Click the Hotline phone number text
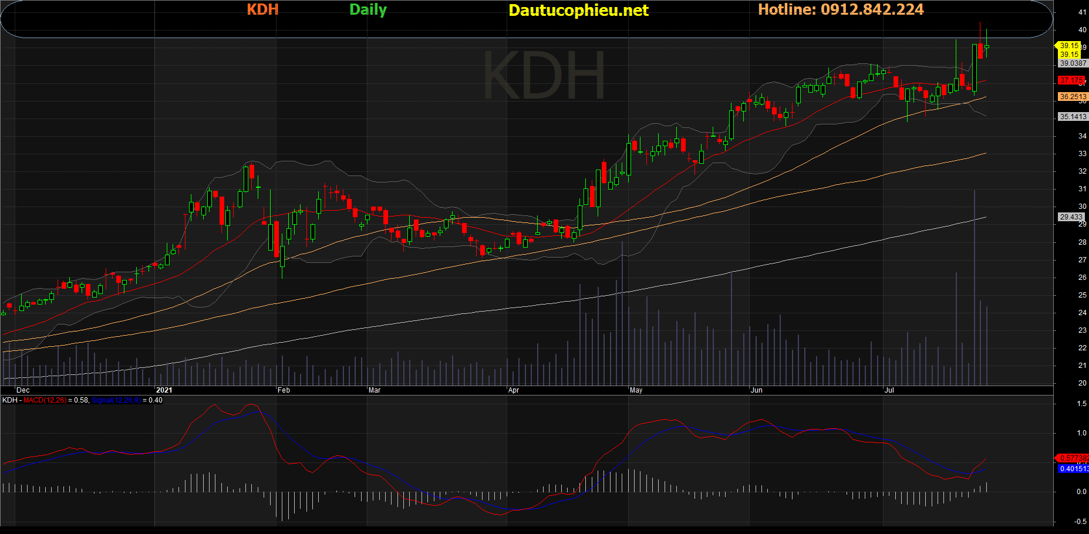The width and height of the screenshot is (1089, 534). (841, 10)
